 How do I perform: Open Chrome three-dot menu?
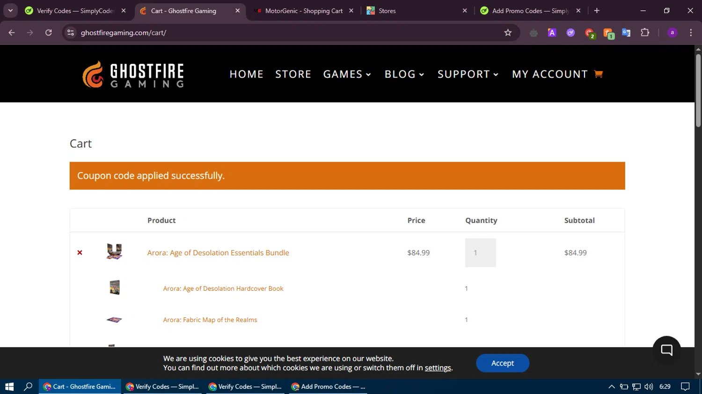[x=691, y=33]
